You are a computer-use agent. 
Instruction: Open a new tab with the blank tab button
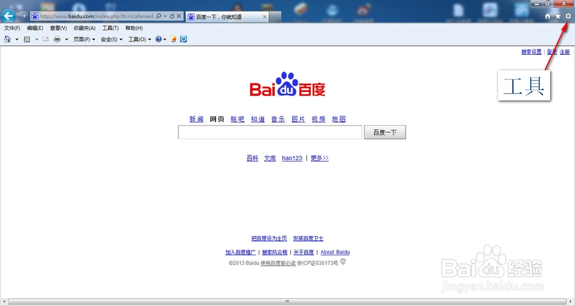[275, 17]
